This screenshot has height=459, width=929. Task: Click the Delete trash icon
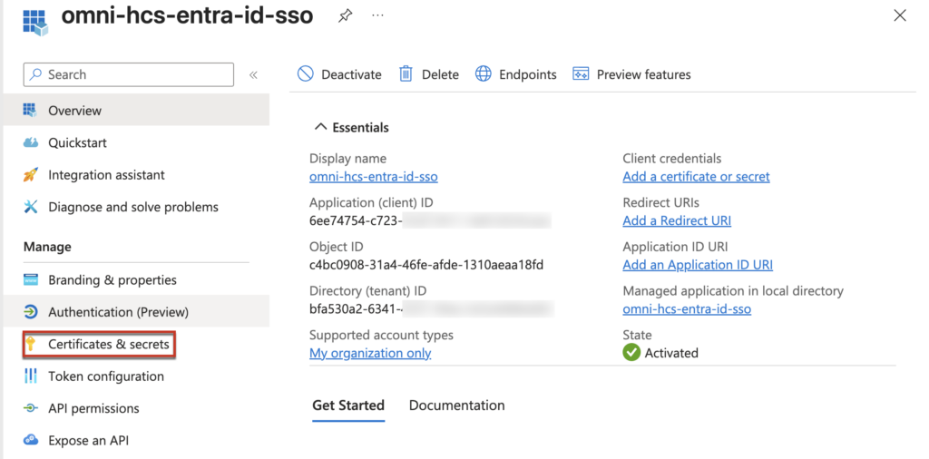point(406,74)
